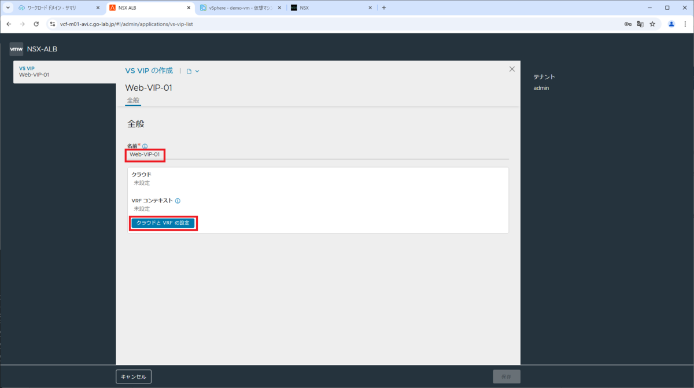694x388 pixels.
Task: Close the ワークロード ドメイン tab
Action: (98, 8)
